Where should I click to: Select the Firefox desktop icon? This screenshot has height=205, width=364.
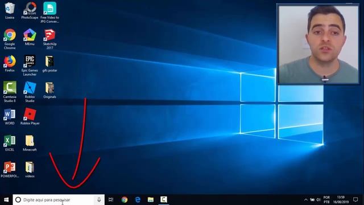(10, 63)
